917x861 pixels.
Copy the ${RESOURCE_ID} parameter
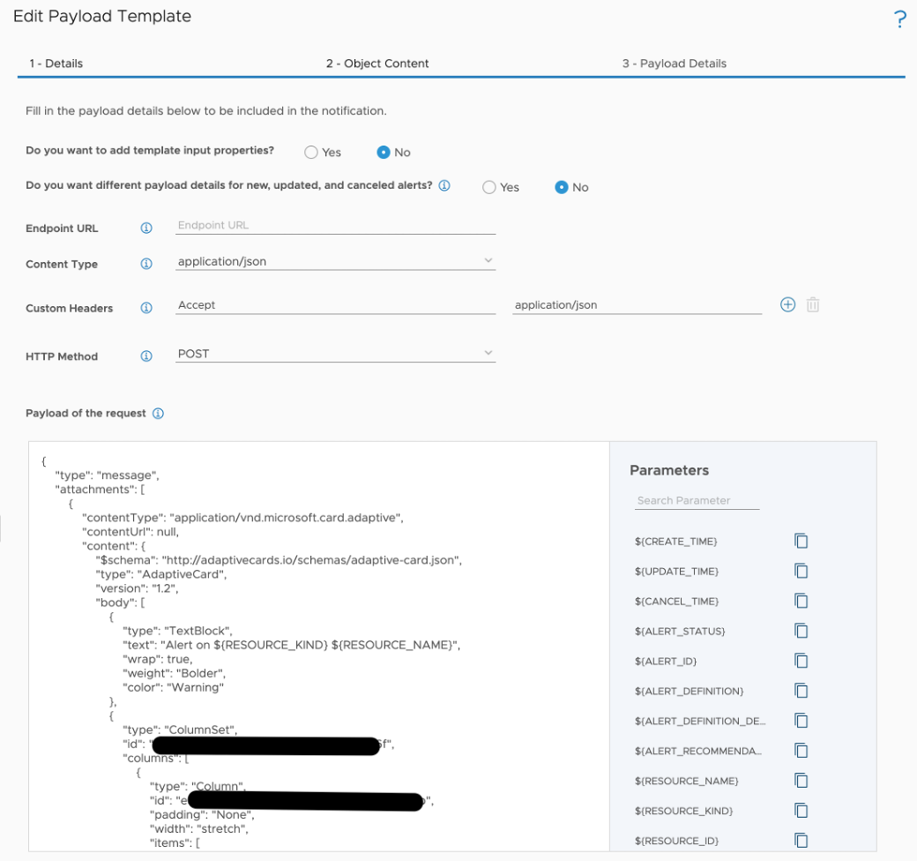click(801, 841)
